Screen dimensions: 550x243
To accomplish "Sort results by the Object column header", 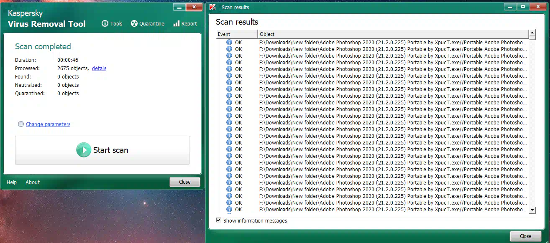I will coord(393,34).
